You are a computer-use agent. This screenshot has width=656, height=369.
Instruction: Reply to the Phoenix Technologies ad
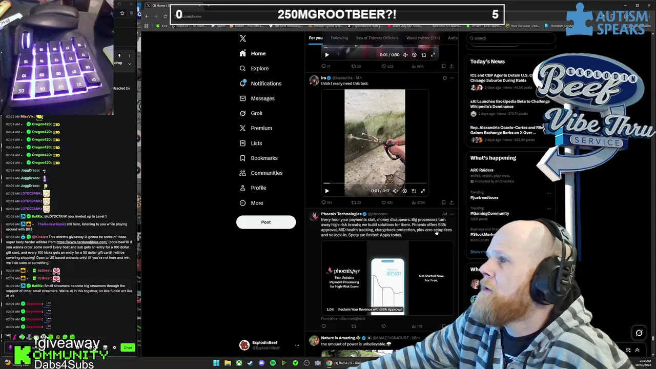point(323,326)
